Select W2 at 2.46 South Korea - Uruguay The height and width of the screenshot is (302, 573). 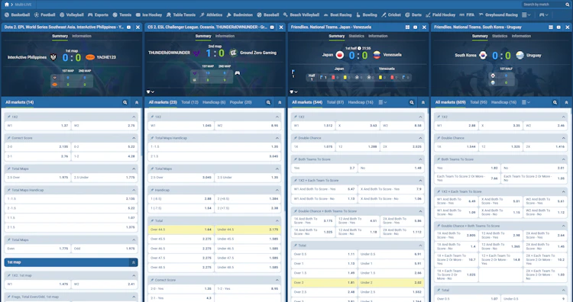[x=545, y=126]
